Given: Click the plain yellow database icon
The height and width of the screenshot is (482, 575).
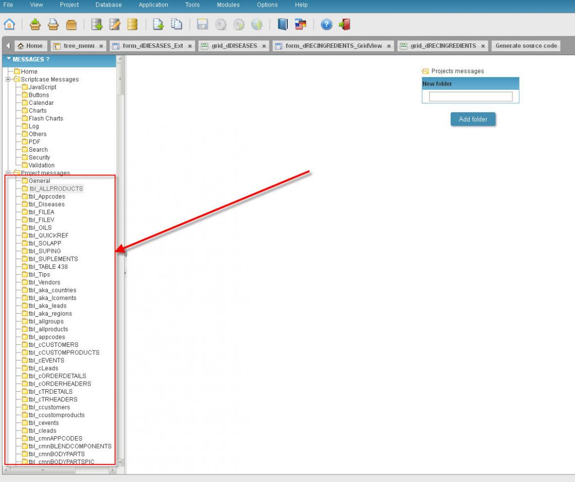Looking at the screenshot, I should pos(133,24).
